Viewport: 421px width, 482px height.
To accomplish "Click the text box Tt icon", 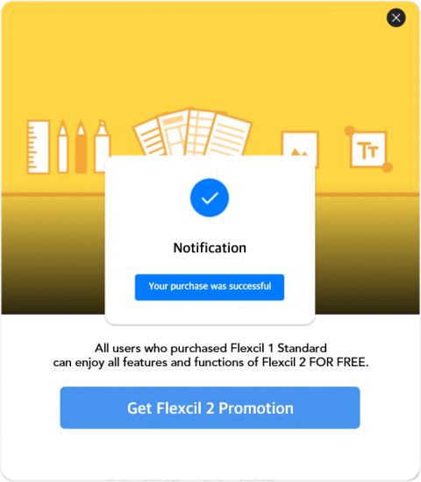I will click(x=368, y=149).
